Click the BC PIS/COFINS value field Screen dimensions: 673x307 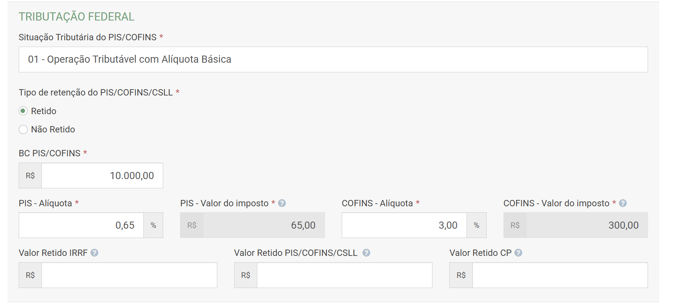point(102,176)
